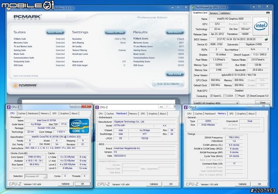Click the memory Size 8192 MBytes field
Image resolution: width=278 pixels, height=194 pixels.
point(208,125)
